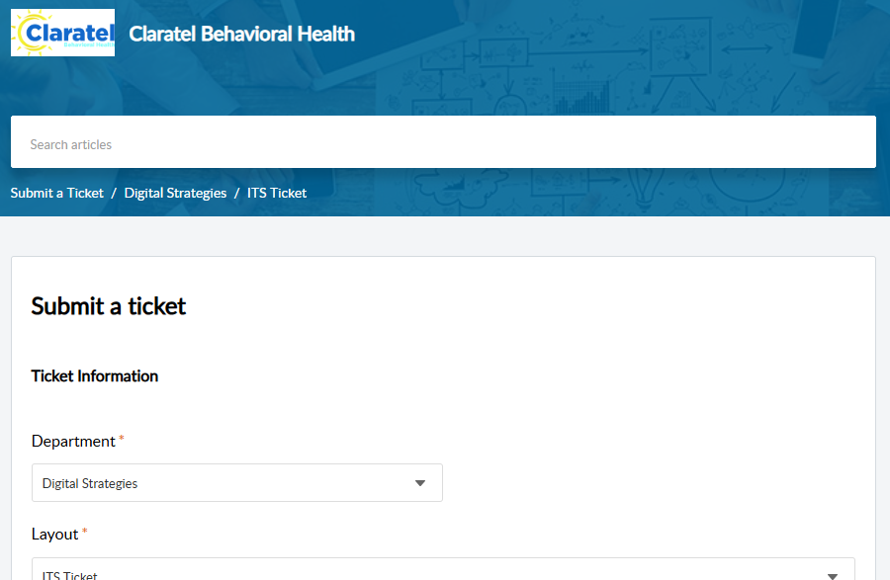Image resolution: width=890 pixels, height=580 pixels.
Task: Click the Layout dropdown arrow
Action: click(833, 576)
